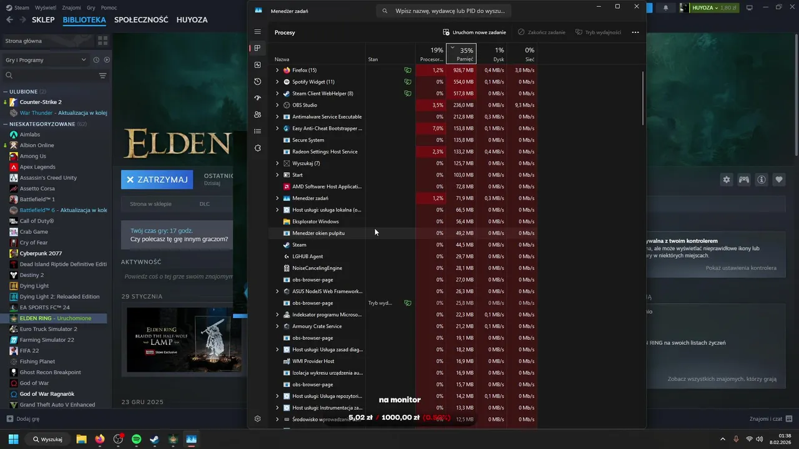Switch Steam library to grid view icon
The image size is (799, 449).
pyautogui.click(x=103, y=41)
